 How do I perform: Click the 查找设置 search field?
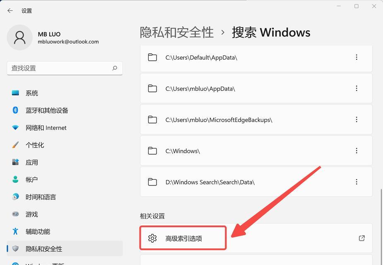[65, 68]
